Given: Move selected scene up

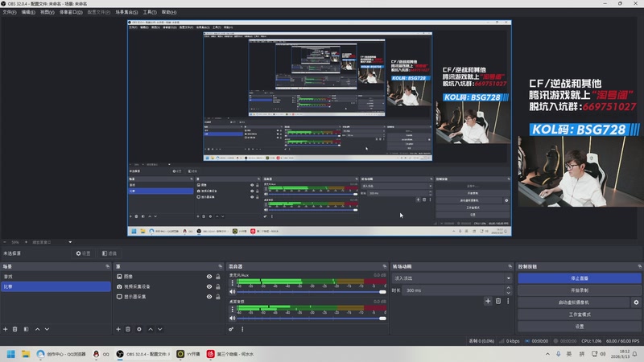Looking at the screenshot, I should click(x=37, y=329).
